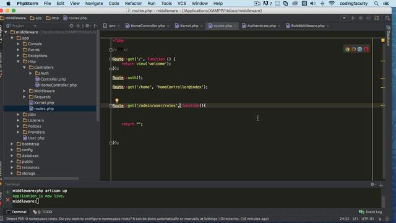The width and height of the screenshot is (396, 223).
Task: Switch to HomeController.php tab
Action: (147, 26)
